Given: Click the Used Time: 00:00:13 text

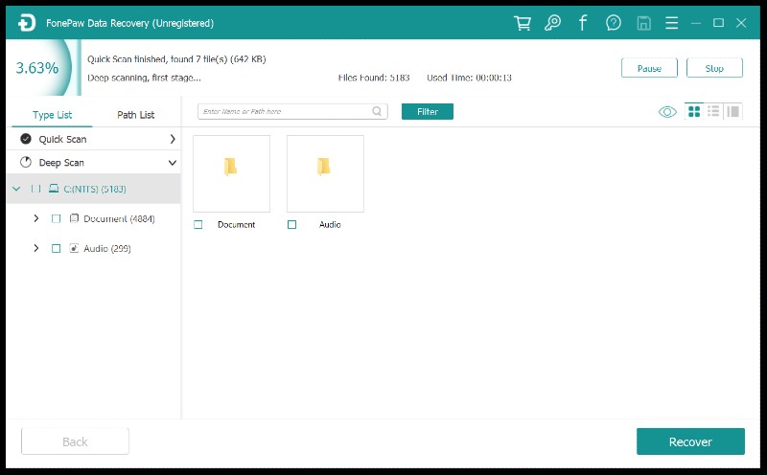Looking at the screenshot, I should pyautogui.click(x=469, y=78).
